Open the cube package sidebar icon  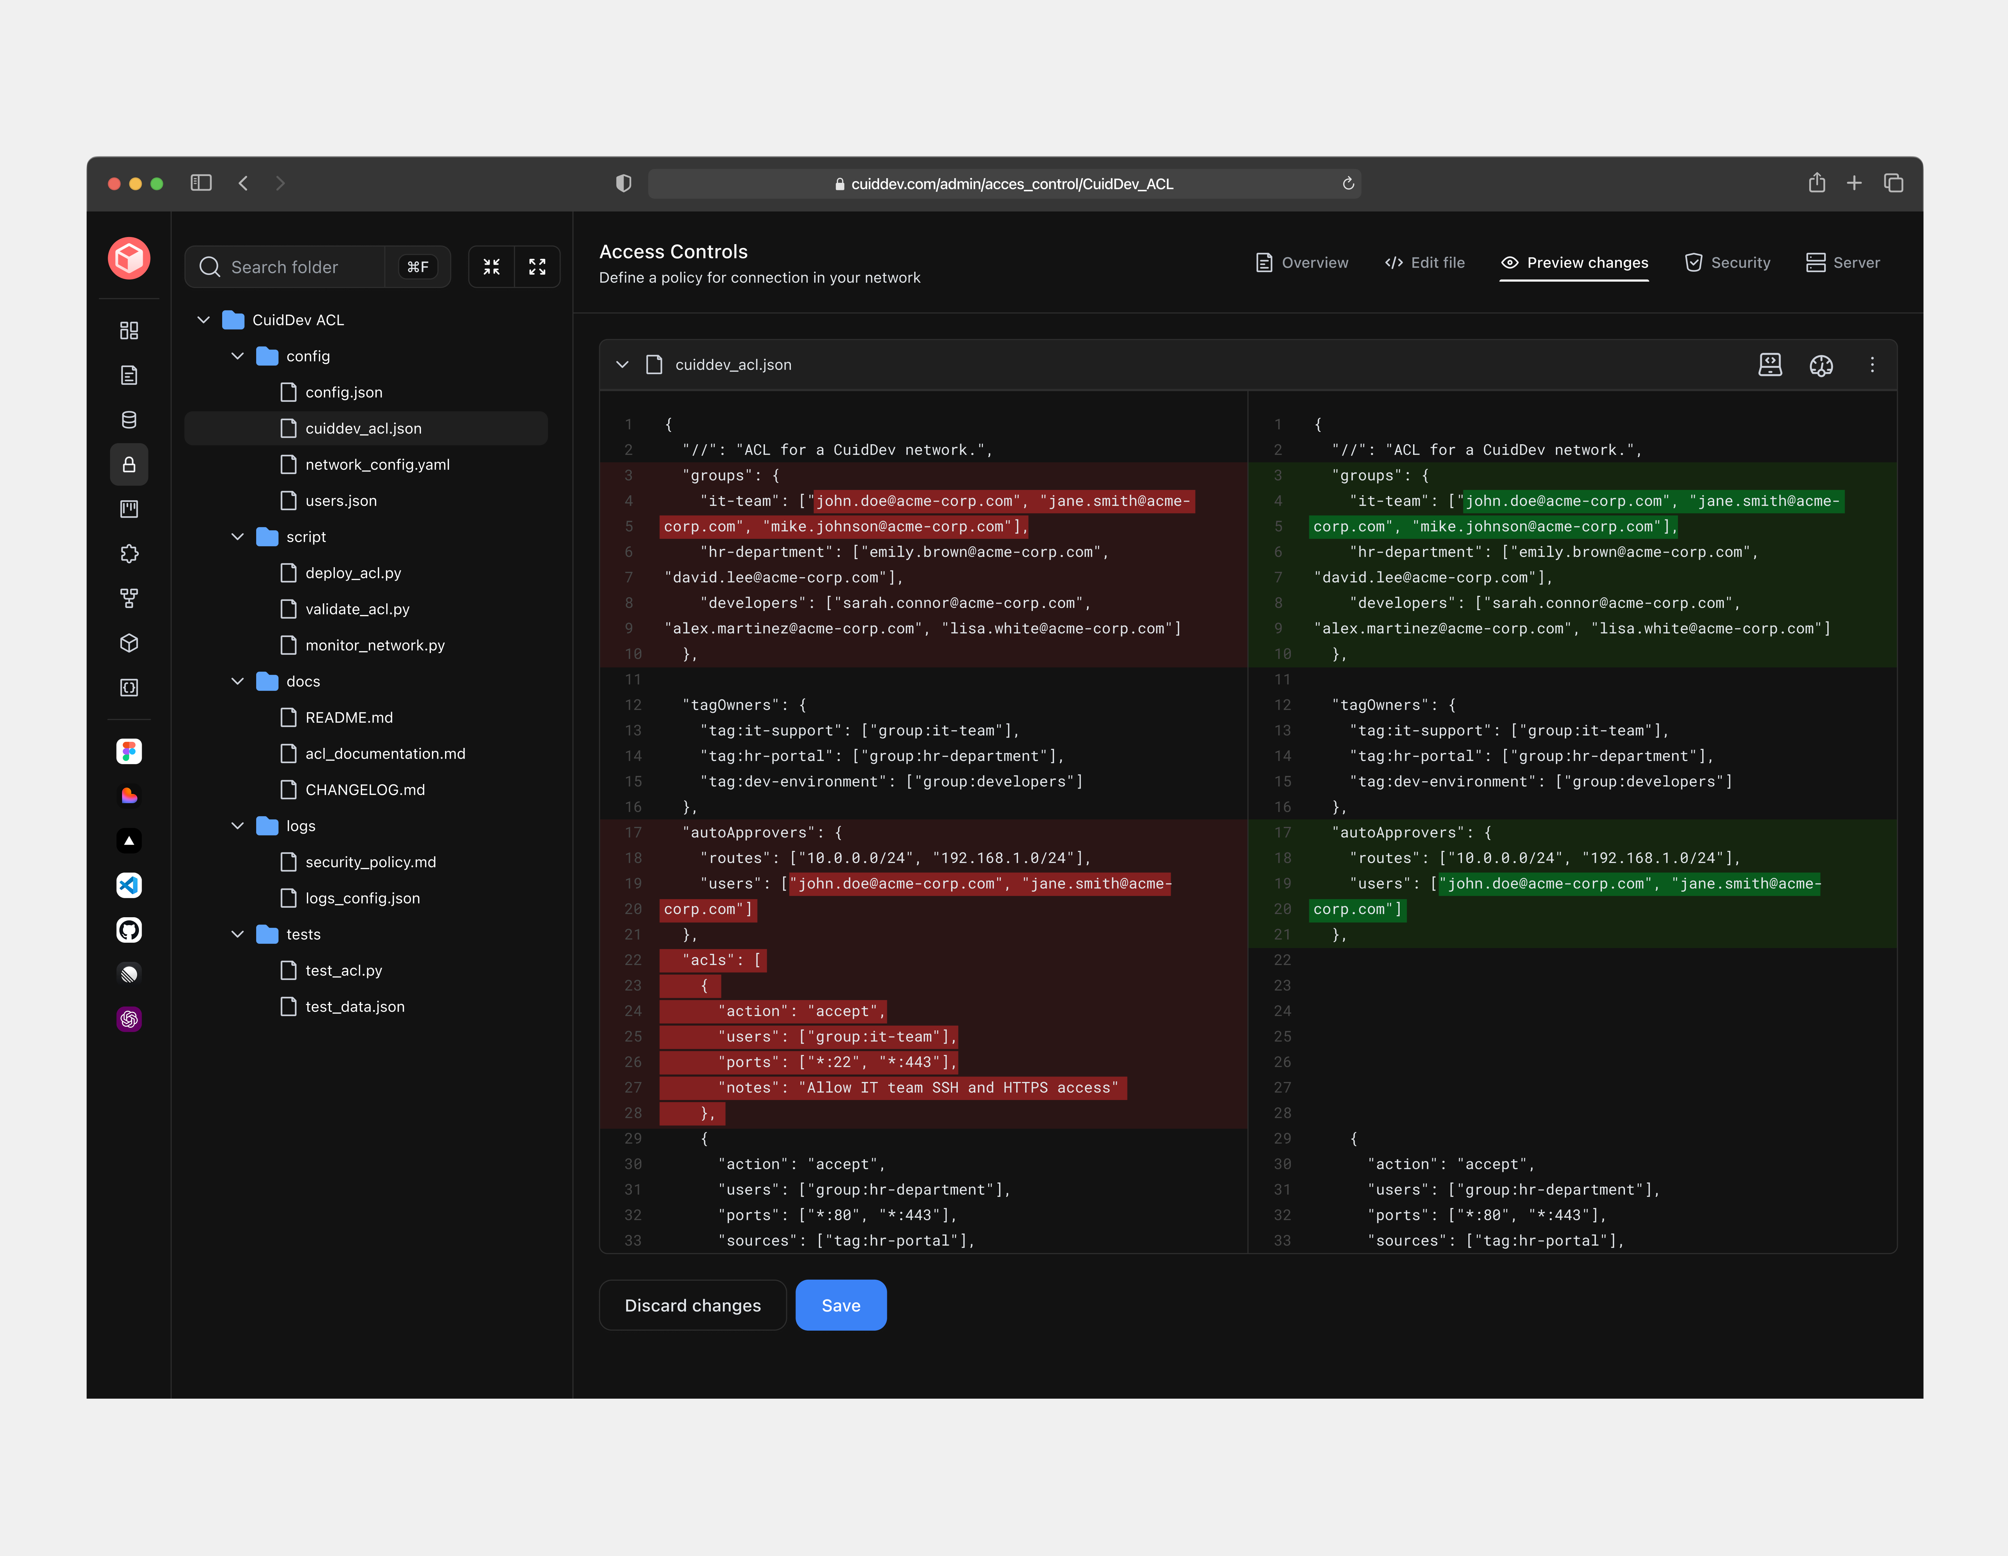129,643
